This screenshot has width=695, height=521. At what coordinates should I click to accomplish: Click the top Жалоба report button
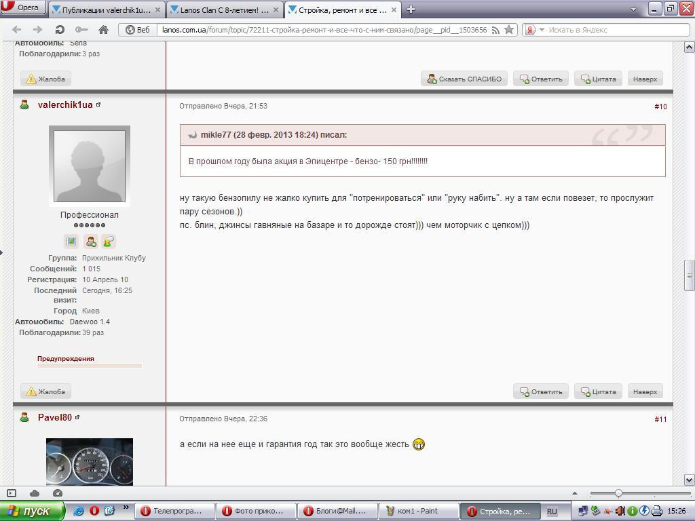45,79
